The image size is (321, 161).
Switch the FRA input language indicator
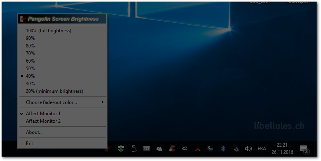[262, 149]
